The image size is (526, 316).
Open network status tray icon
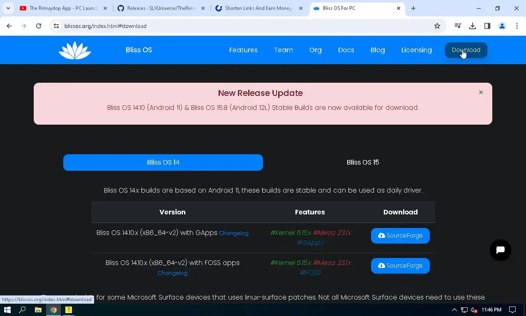pyautogui.click(x=464, y=310)
